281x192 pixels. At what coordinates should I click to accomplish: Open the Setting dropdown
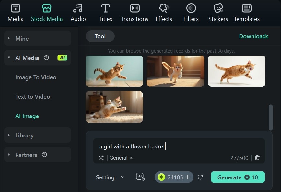110,177
